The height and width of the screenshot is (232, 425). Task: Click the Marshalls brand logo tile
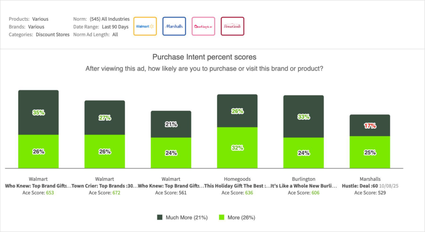coord(174,26)
